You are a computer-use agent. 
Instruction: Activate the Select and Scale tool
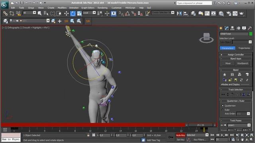[x=79, y=13]
